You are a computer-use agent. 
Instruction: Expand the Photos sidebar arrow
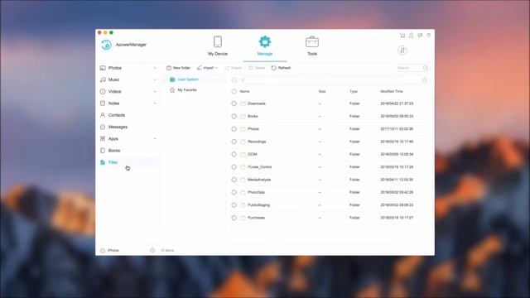[155, 68]
